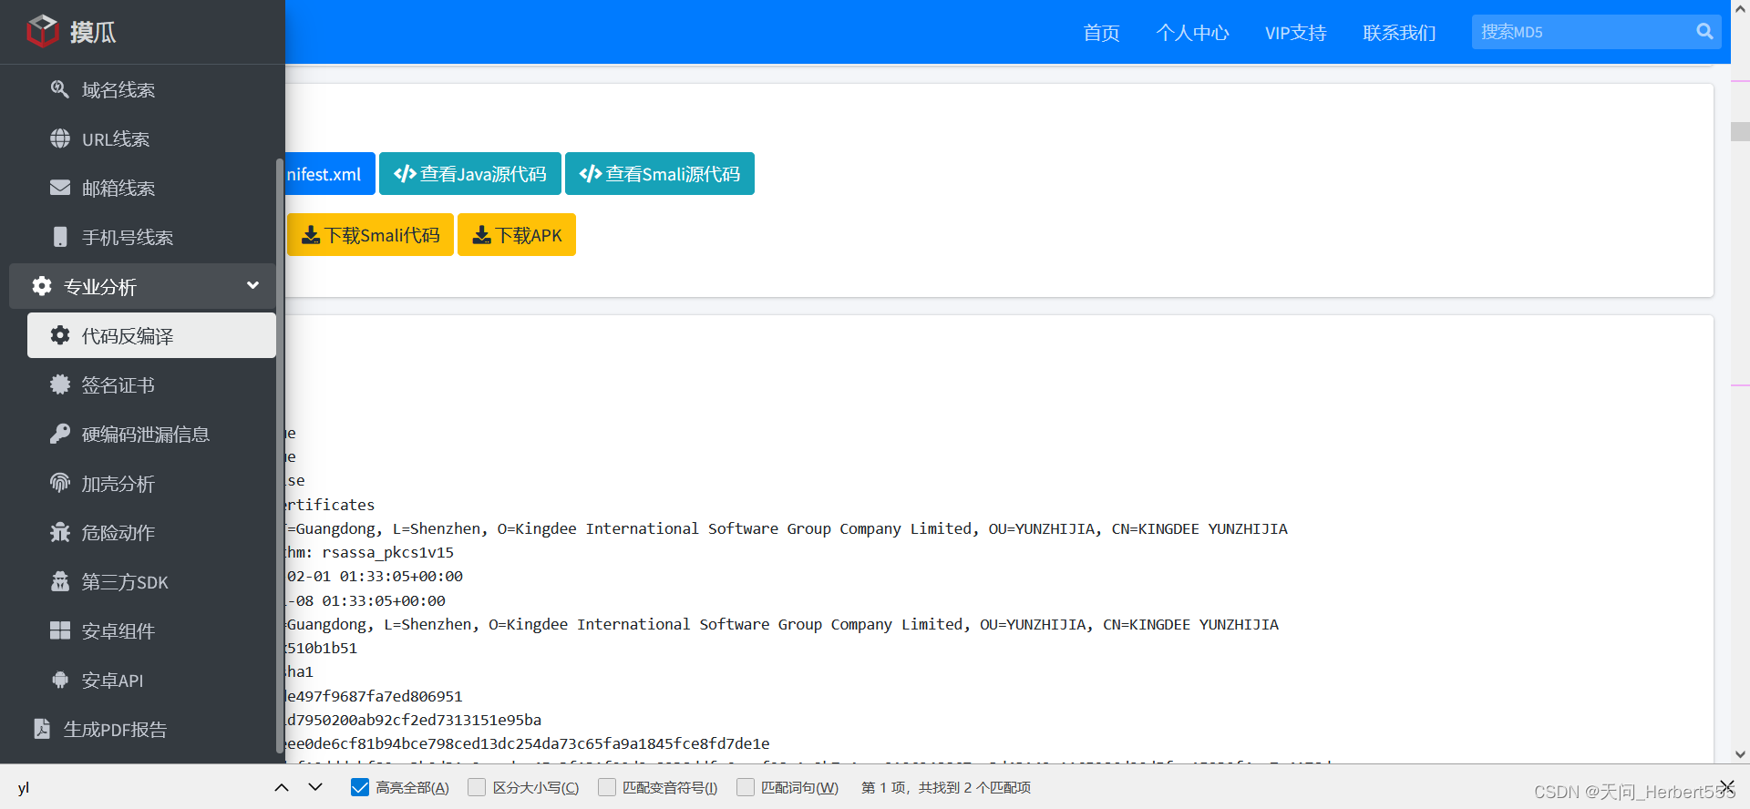
Task: Click the 第三方SDK robot icon
Action: (x=59, y=581)
